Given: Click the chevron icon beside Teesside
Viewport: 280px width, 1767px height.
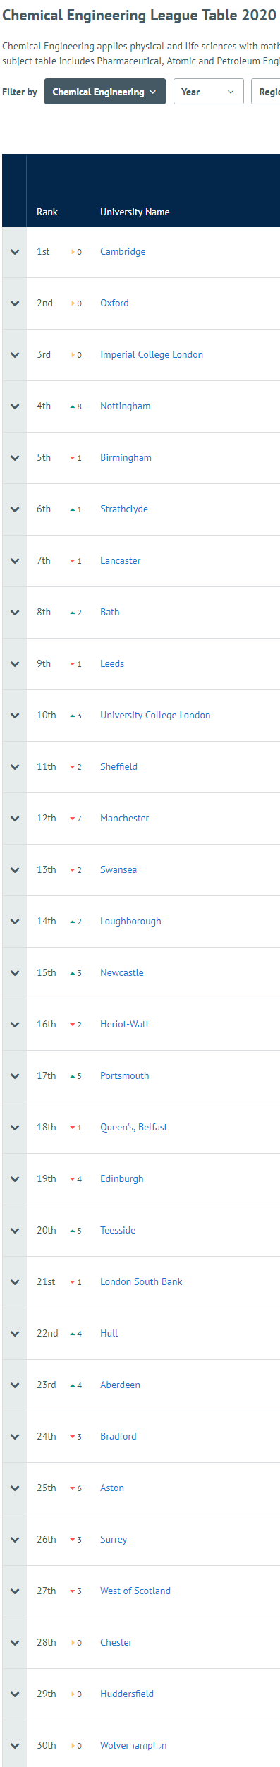Looking at the screenshot, I should pos(15,1231).
